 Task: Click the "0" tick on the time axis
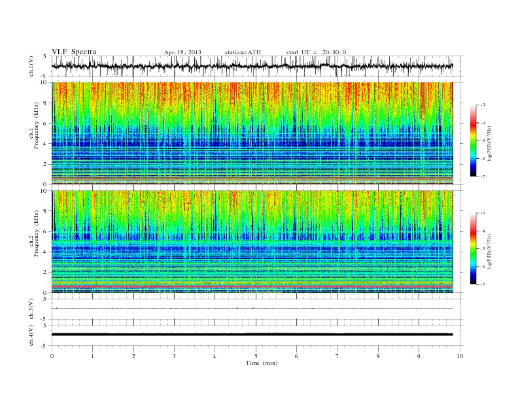pyautogui.click(x=52, y=356)
